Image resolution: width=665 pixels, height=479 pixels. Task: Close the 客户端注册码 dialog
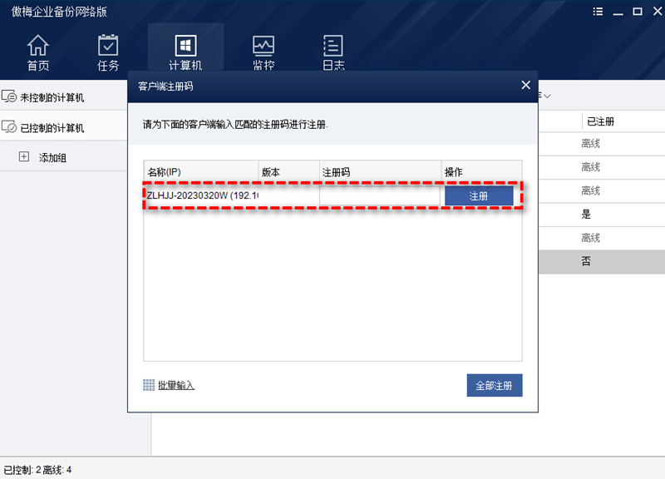click(x=525, y=85)
